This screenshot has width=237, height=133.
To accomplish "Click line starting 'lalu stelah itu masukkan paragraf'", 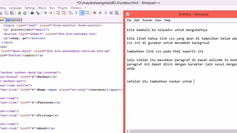I will pyautogui.click(x=182, y=60).
